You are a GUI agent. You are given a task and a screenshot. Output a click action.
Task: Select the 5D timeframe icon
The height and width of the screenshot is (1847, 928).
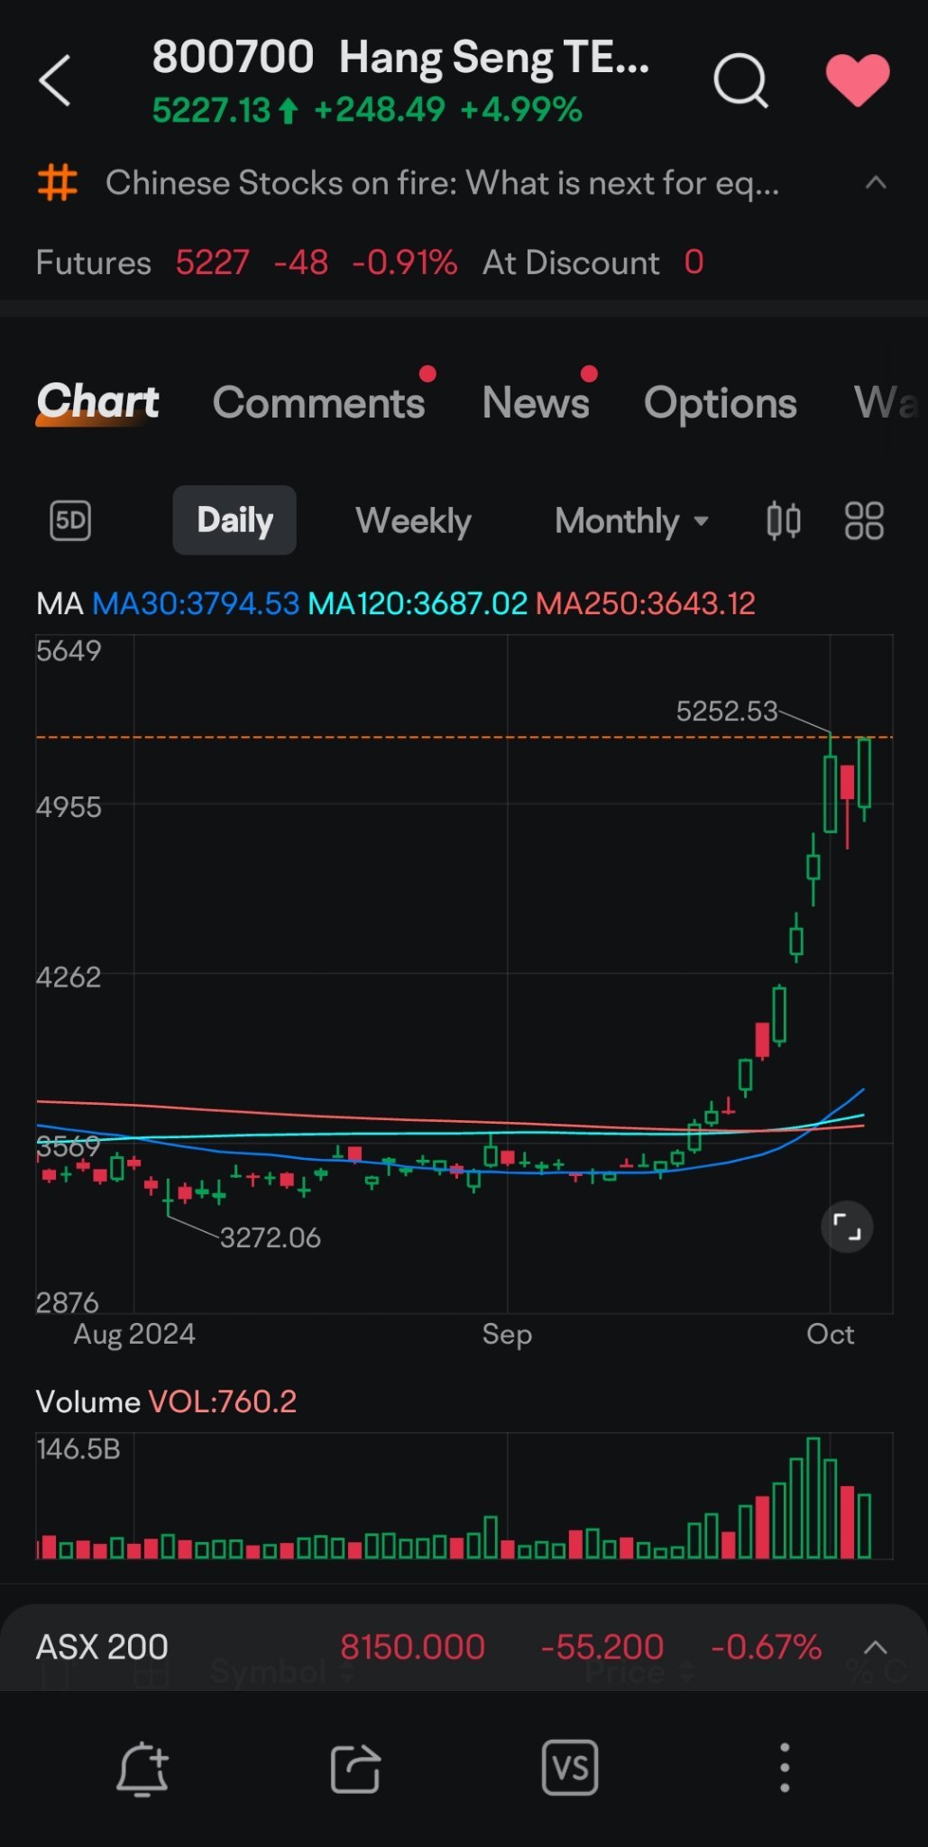pyautogui.click(x=70, y=520)
